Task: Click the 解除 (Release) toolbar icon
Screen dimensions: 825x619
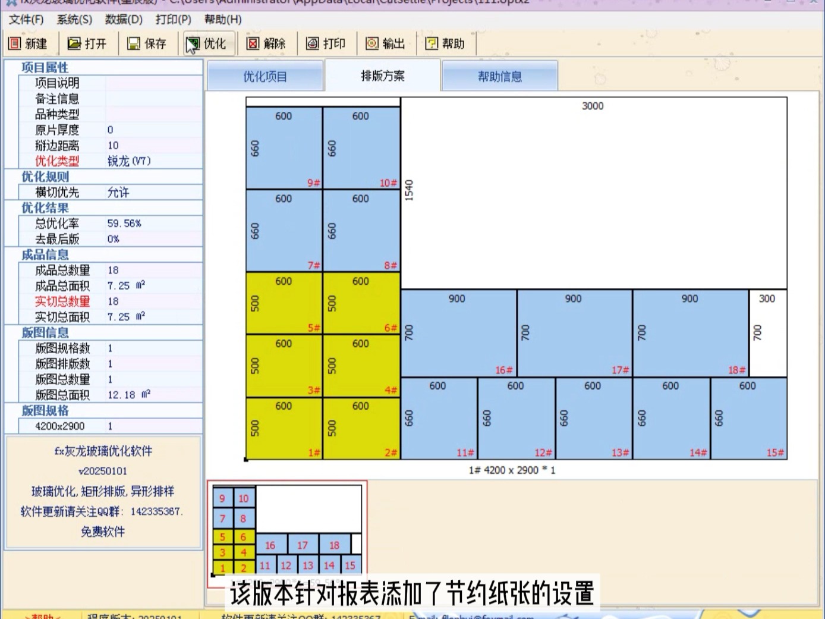Action: click(x=266, y=43)
